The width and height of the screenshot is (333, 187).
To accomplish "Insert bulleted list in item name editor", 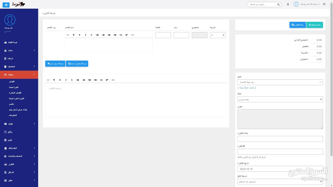I will (x=97, y=35).
